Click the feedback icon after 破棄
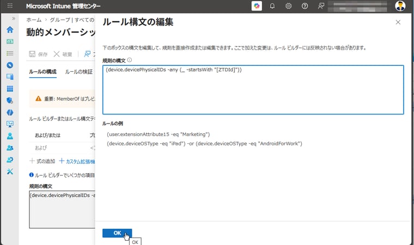Viewport: 414px width, 245px height. coord(87,54)
